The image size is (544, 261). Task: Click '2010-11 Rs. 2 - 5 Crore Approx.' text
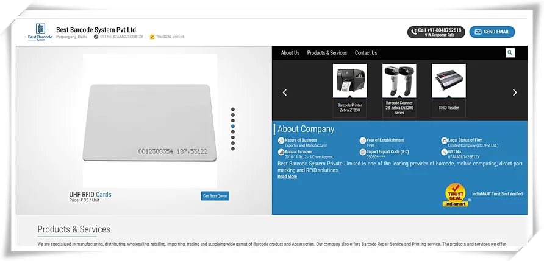(309, 157)
